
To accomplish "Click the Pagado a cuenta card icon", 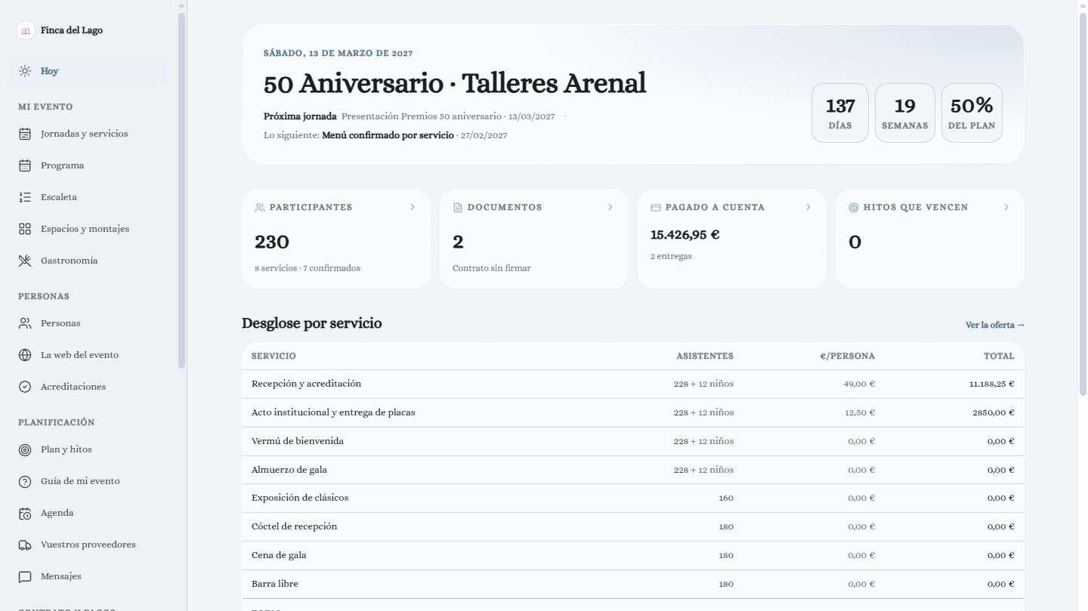I will click(x=656, y=207).
